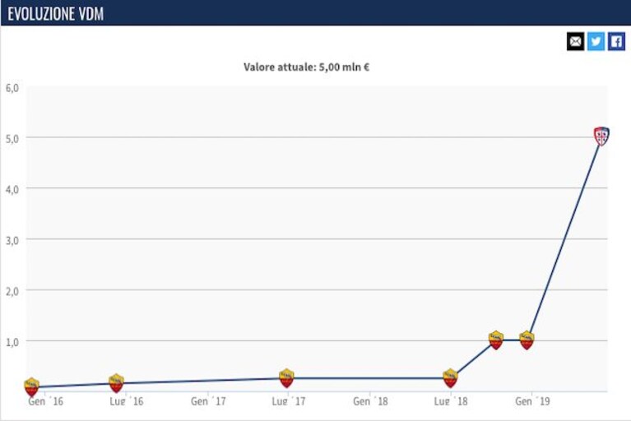The image size is (631, 421).
Task: Click the 3,0 y-axis label
Action: click(12, 240)
